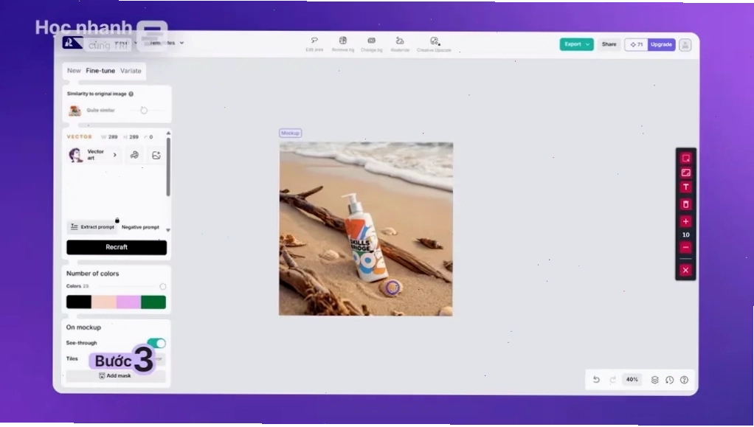Click the scroll-up arrow in Vector panel
754x427 pixels.
pyautogui.click(x=168, y=133)
